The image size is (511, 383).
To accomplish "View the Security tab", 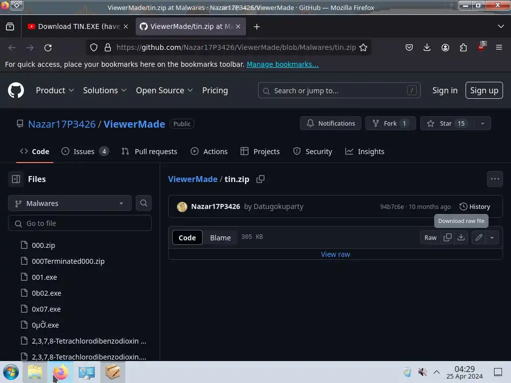I will 312,152.
